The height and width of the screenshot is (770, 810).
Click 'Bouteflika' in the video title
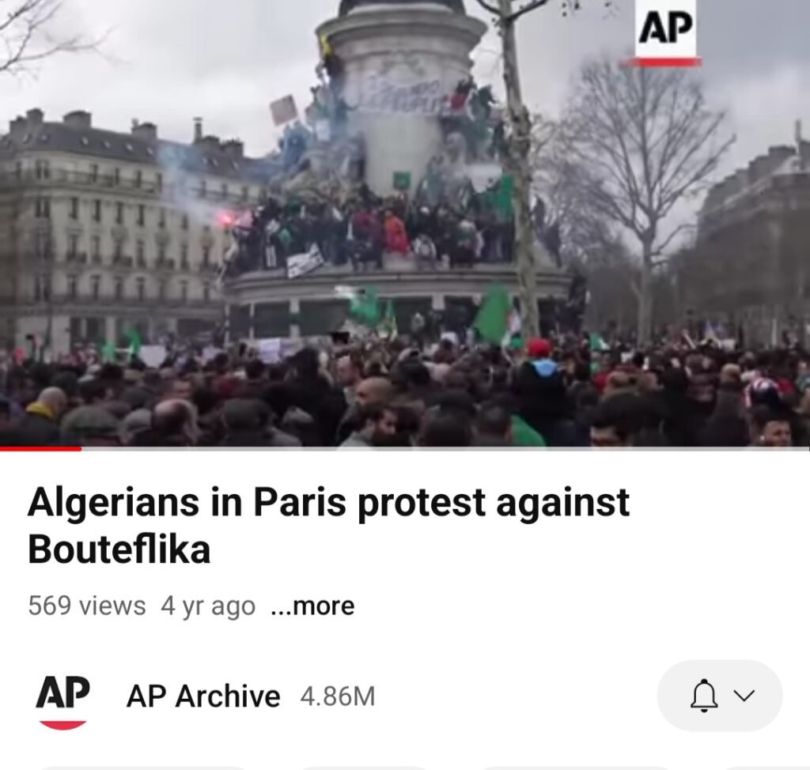click(119, 549)
